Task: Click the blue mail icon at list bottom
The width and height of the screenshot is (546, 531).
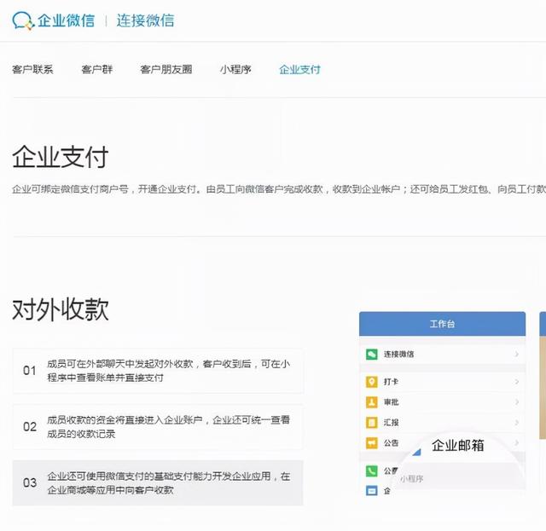Action: (x=372, y=491)
